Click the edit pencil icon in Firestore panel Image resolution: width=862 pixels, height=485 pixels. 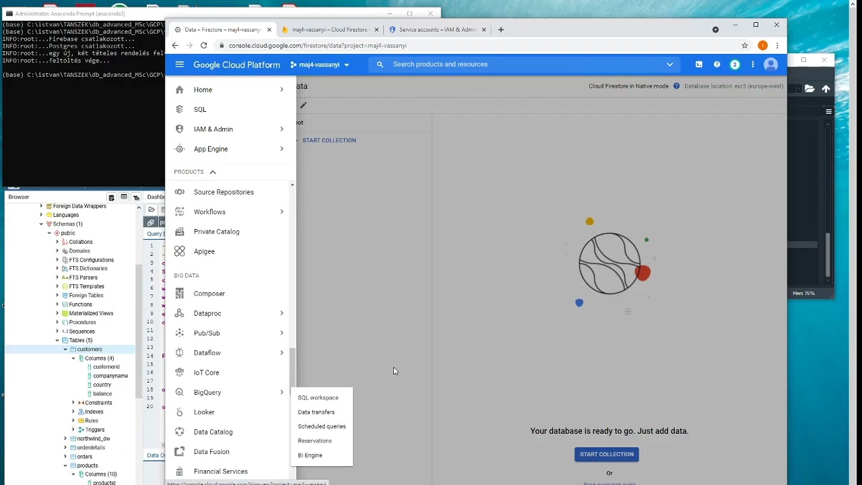coord(303,105)
